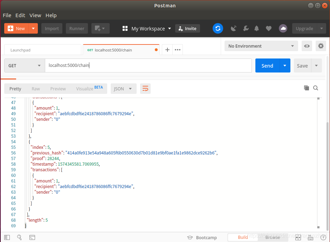330x242 pixels.
Task: Save the request
Action: [x=302, y=65]
